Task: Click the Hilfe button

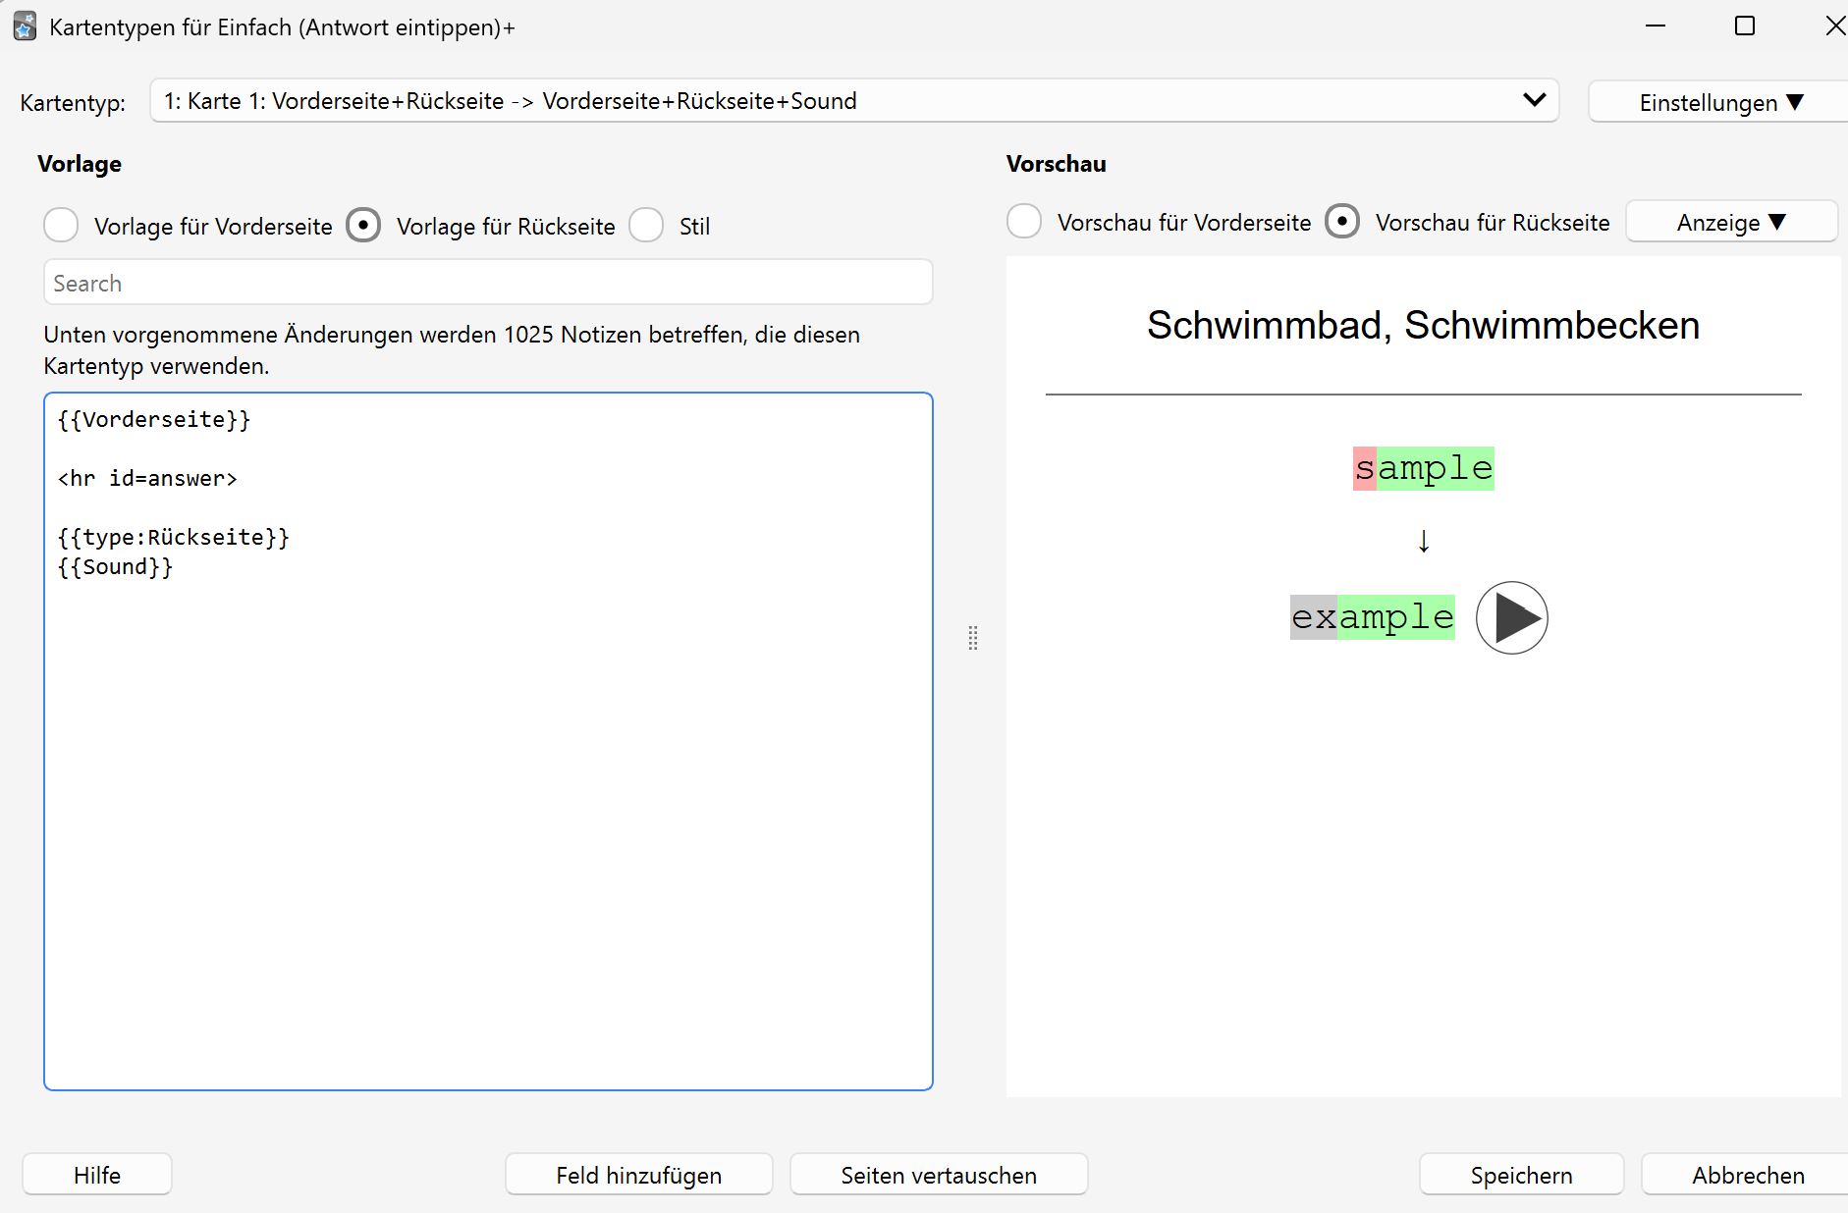Action: coord(97,1175)
